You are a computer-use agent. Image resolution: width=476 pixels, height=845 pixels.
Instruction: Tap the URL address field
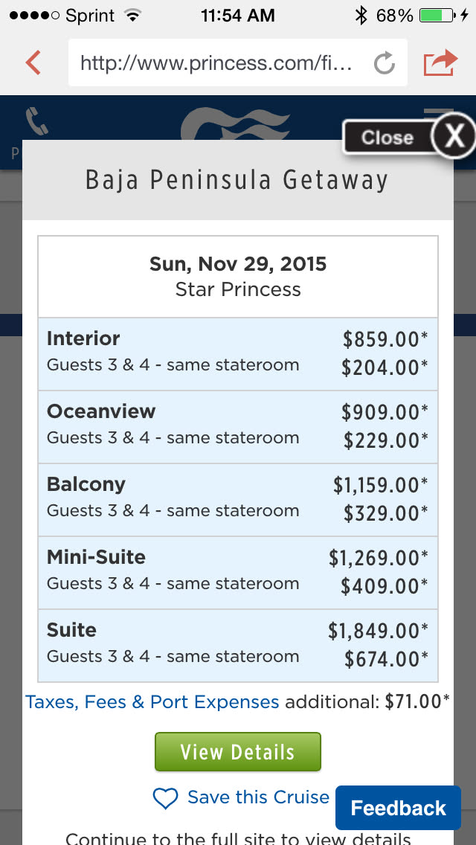click(x=217, y=63)
